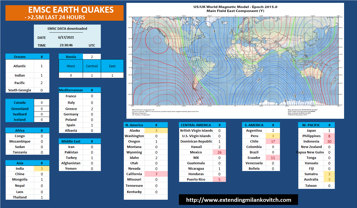Screen dimensions: 357x208
Task: Click the New Zealand row label
Action: click(311, 147)
